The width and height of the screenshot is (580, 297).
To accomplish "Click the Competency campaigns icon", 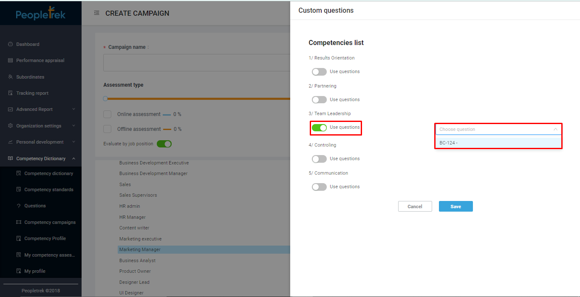I will pos(18,222).
